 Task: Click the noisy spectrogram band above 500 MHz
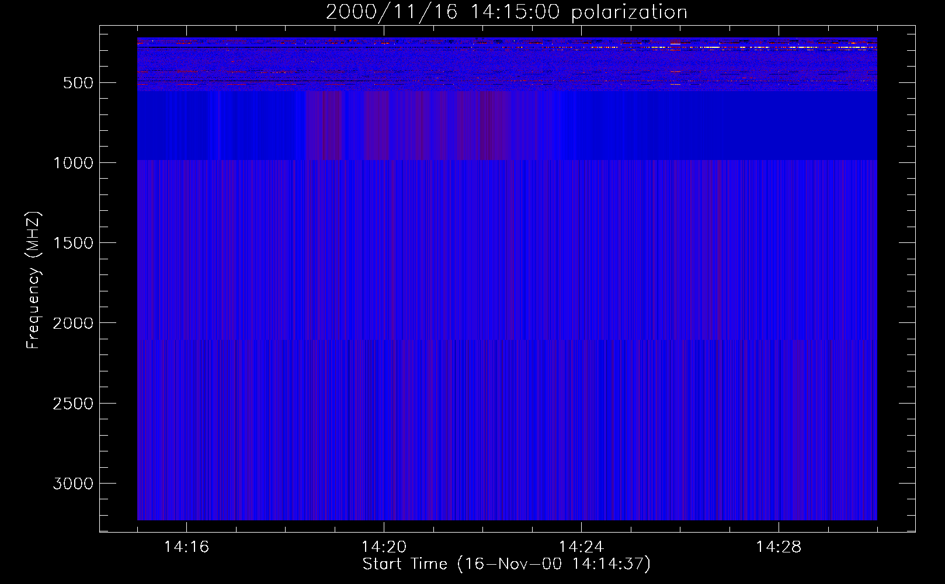pos(507,63)
